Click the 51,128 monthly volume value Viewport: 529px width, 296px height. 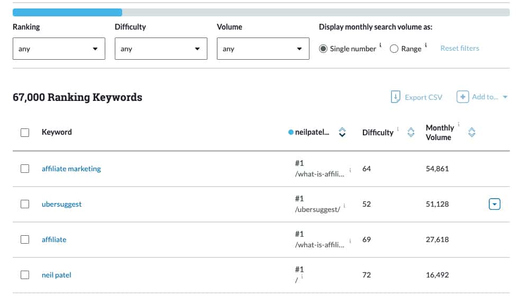(x=437, y=204)
